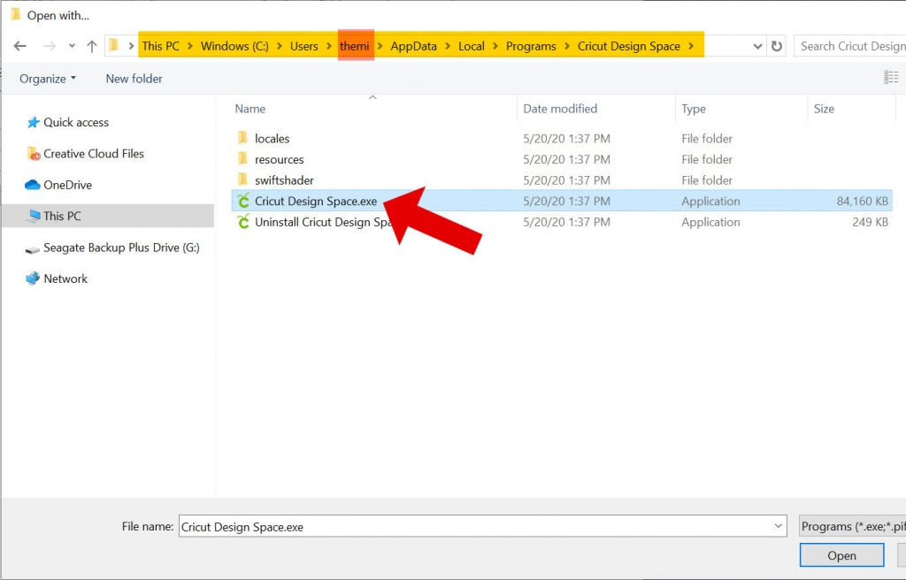Image resolution: width=906 pixels, height=580 pixels.
Task: Navigate to 'Local' breadcrumb
Action: pyautogui.click(x=472, y=46)
